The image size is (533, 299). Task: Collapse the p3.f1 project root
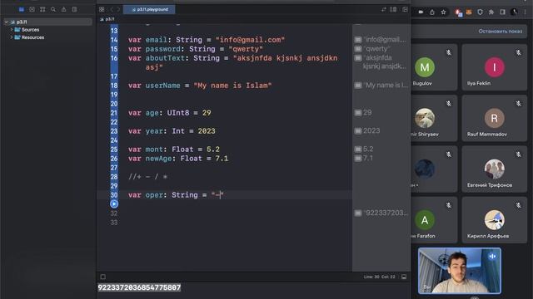pos(6,22)
